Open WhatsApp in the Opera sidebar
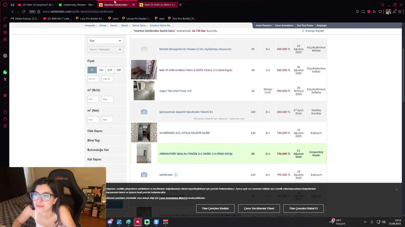The width and height of the screenshot is (405, 227). 5,72
